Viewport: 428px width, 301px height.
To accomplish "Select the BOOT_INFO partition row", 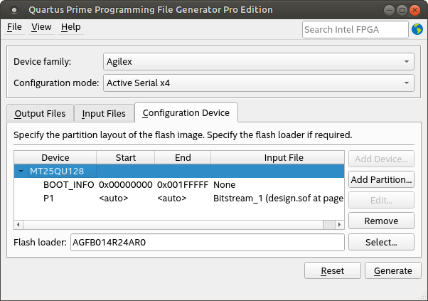I will click(x=68, y=184).
